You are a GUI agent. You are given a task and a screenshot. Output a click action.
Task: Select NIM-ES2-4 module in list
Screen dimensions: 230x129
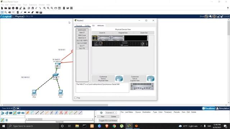82,38
